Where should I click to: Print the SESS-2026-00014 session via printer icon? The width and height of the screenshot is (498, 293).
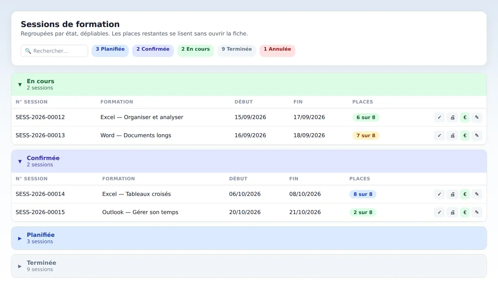(x=452, y=194)
